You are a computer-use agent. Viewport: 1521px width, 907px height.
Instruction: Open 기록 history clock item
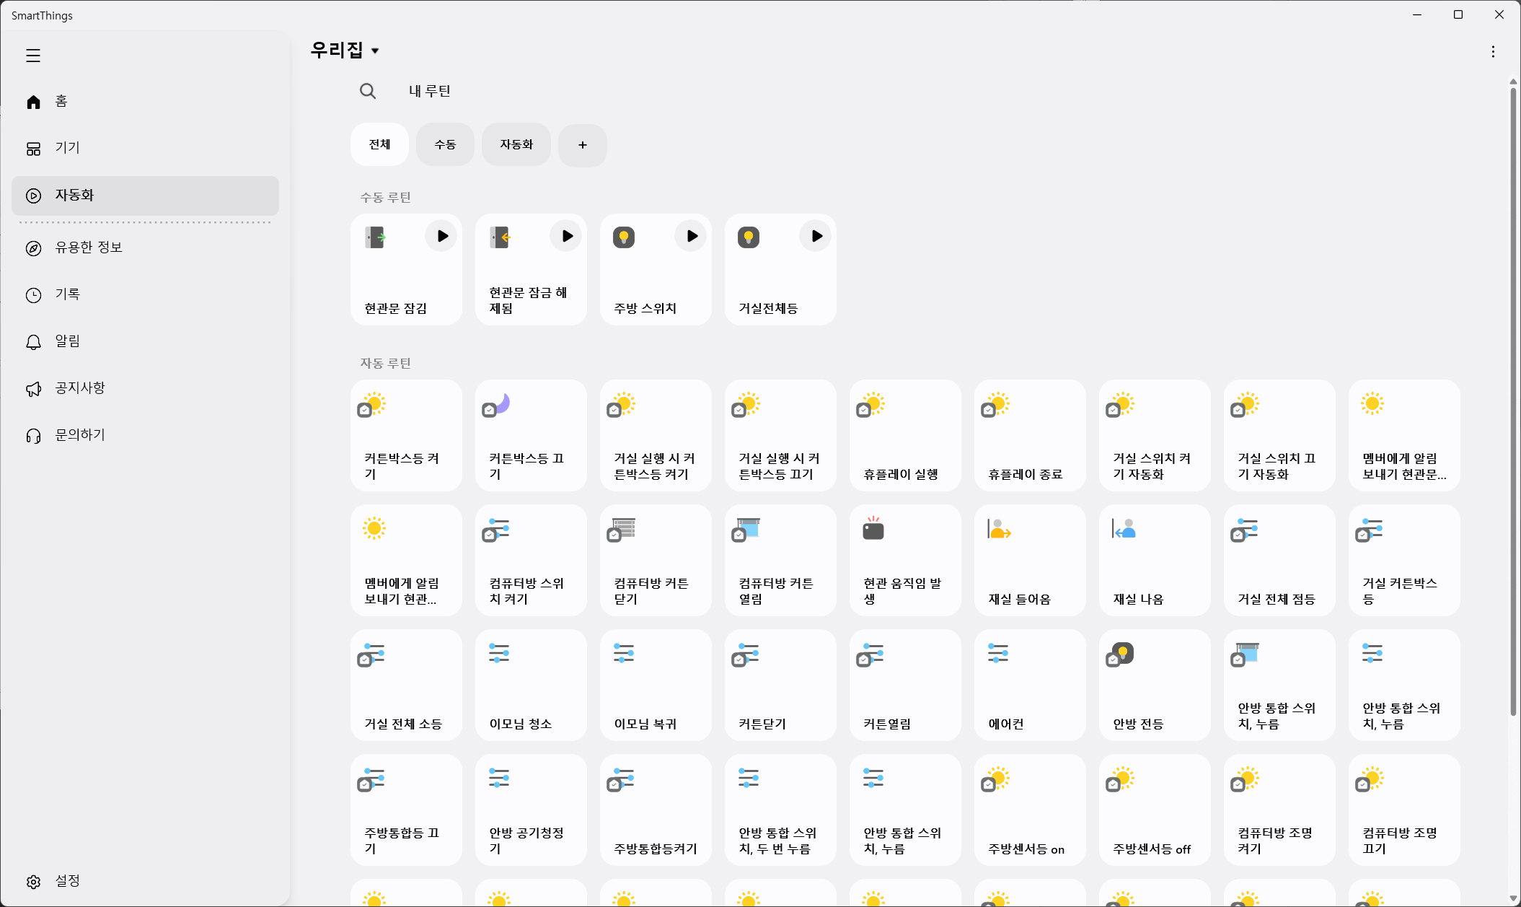coord(67,294)
